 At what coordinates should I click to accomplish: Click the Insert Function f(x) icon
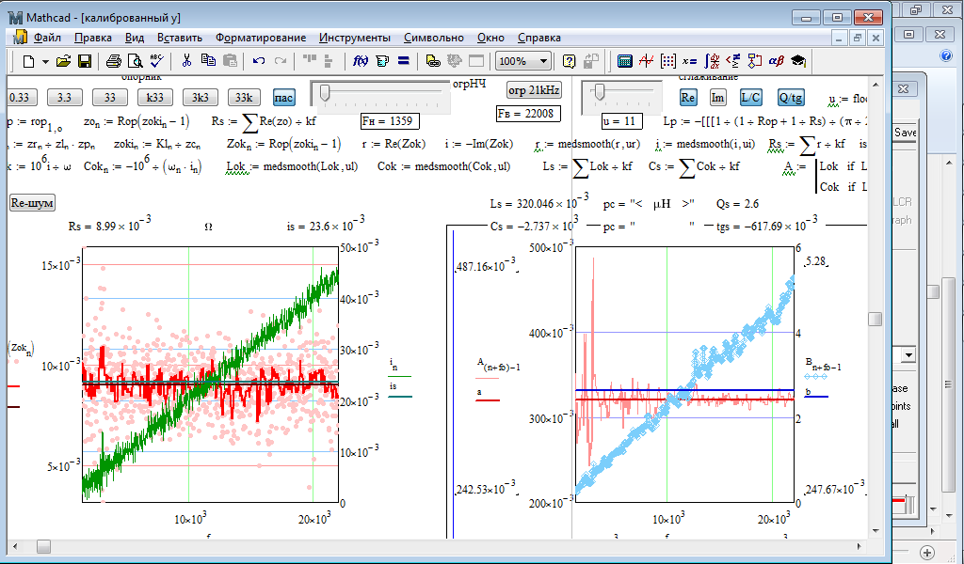point(360,61)
